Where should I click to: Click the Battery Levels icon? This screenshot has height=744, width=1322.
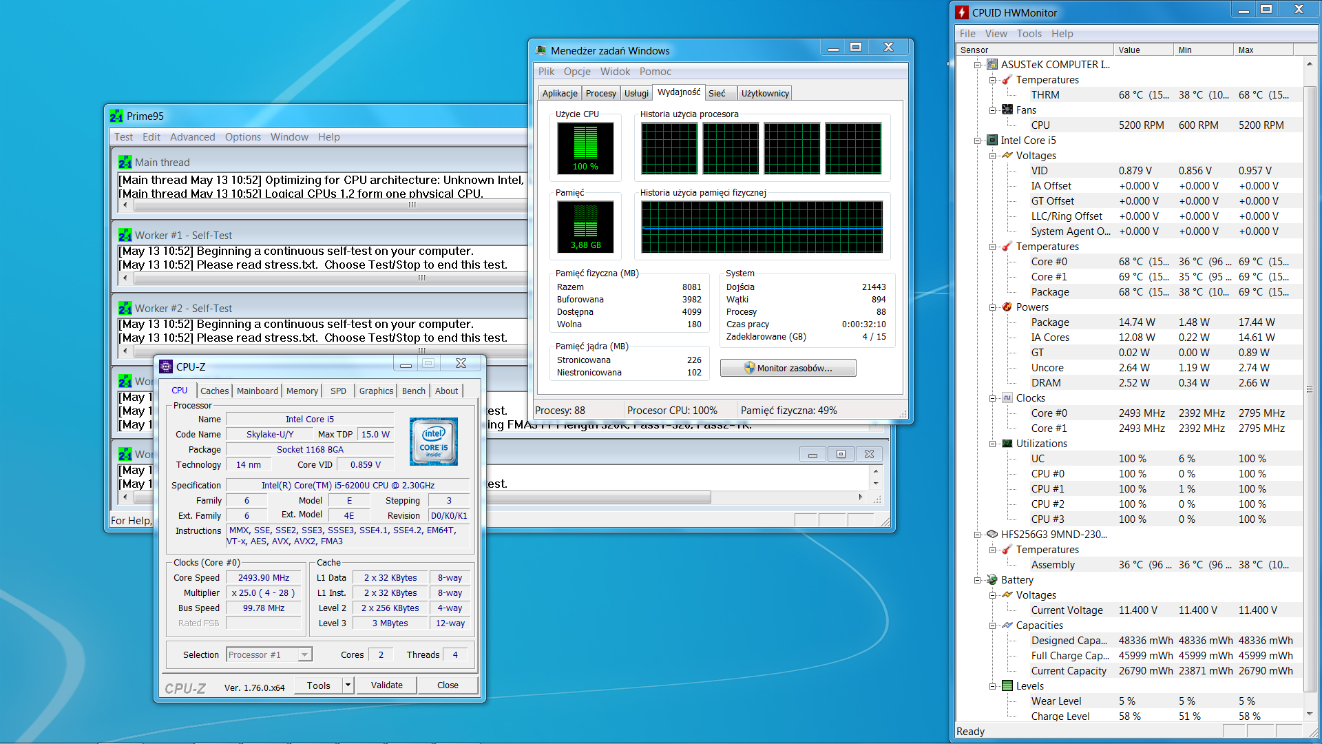[x=1007, y=686]
